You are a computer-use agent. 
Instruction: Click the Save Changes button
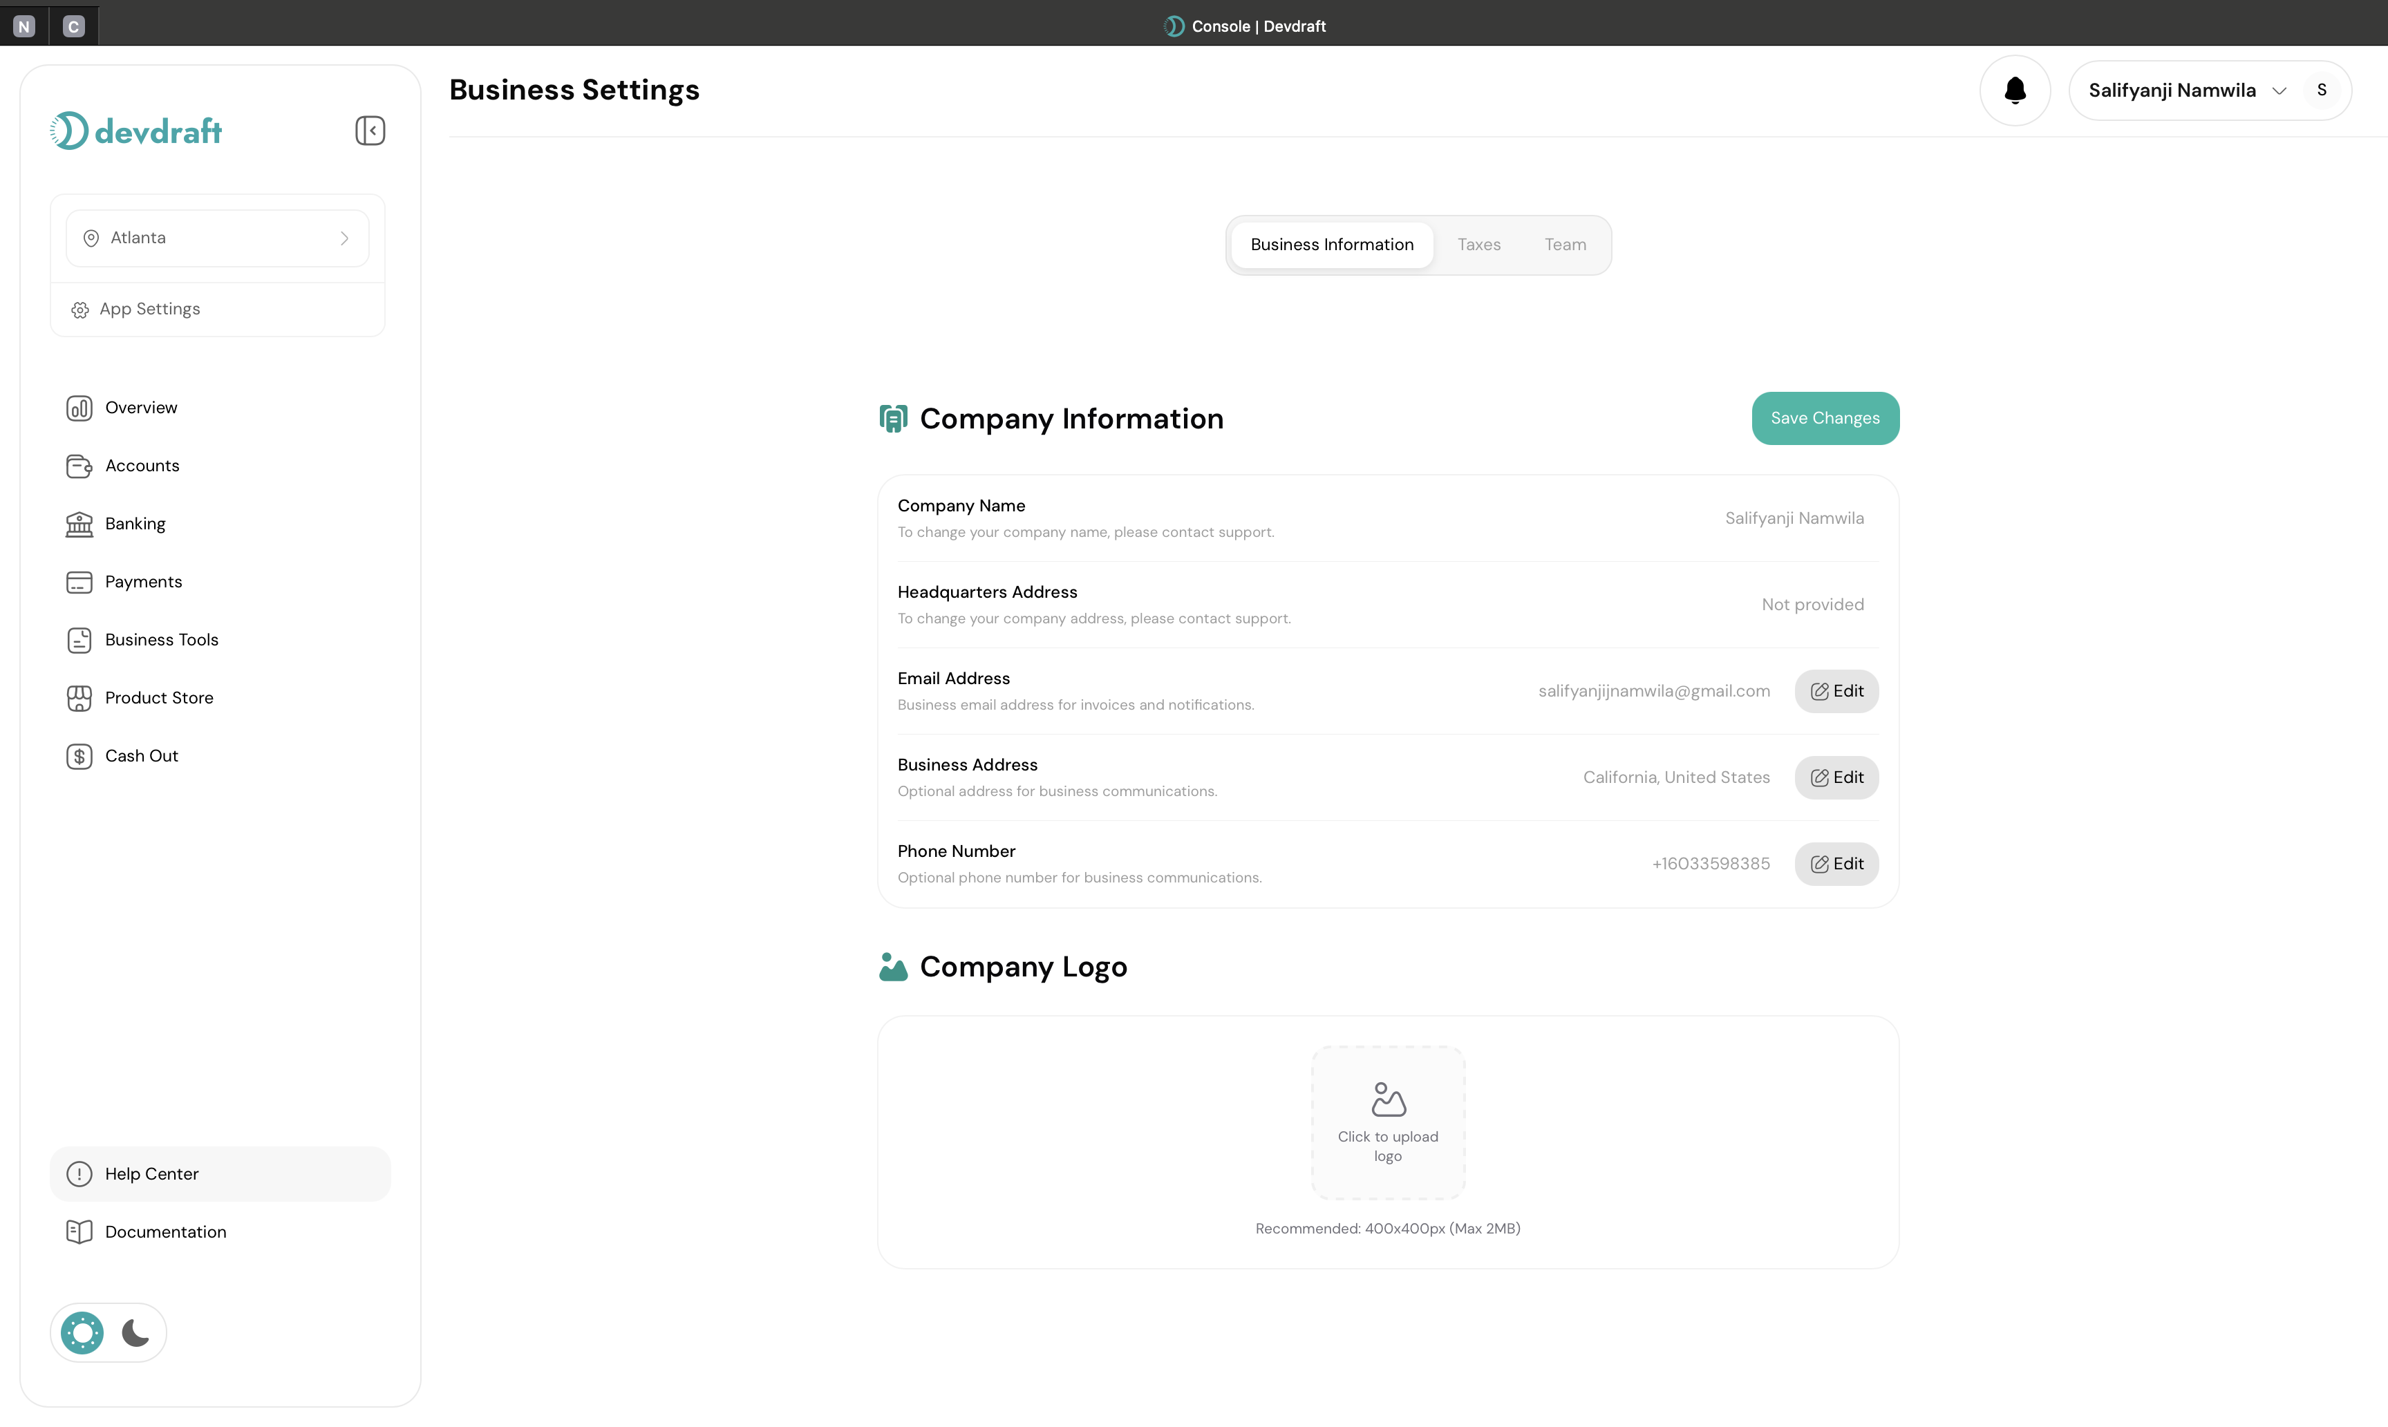click(x=1825, y=417)
